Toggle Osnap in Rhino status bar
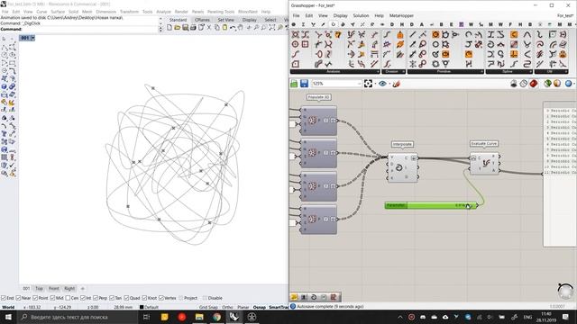 click(x=260, y=307)
